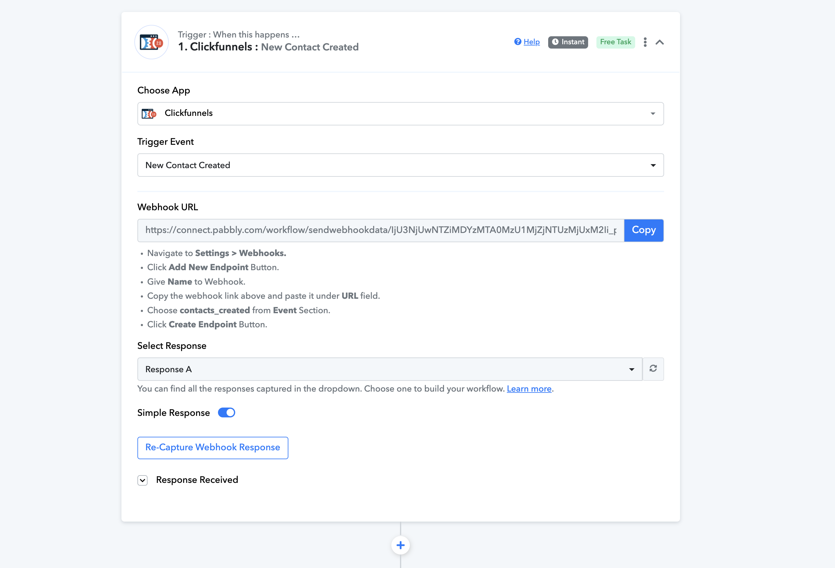
Task: Click the 'Settings > Webhooks.' instruction text
Action: pos(240,253)
